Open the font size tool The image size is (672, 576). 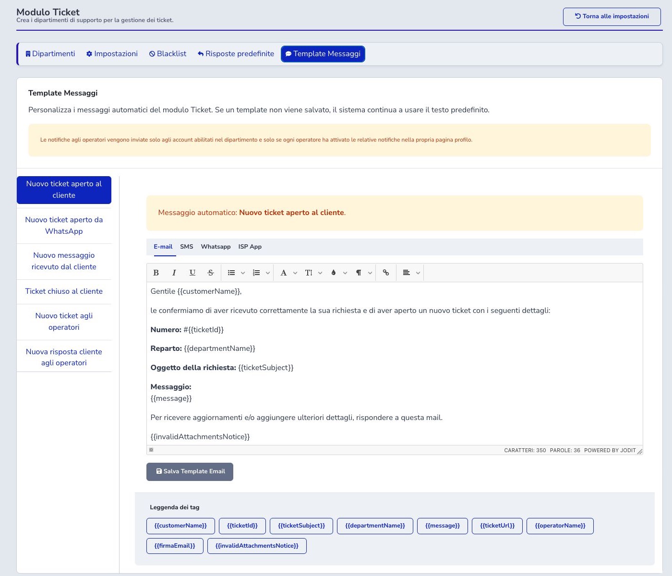tap(309, 273)
